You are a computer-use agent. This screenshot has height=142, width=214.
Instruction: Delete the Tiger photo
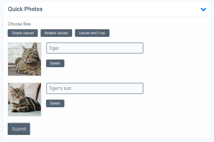[55, 63]
